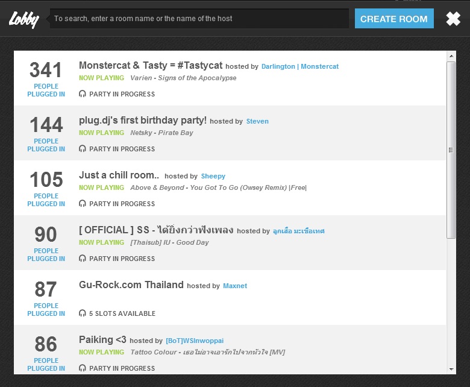Focus the room name search field
This screenshot has width=470, height=387.
coord(199,19)
